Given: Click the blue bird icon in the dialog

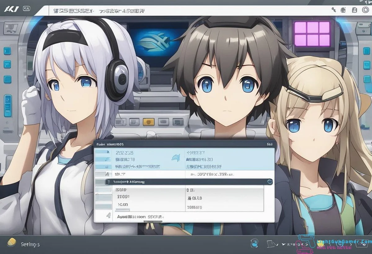Looking at the screenshot, I should point(176,157).
